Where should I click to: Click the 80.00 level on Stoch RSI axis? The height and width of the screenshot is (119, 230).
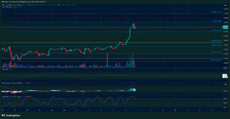tap(225, 99)
